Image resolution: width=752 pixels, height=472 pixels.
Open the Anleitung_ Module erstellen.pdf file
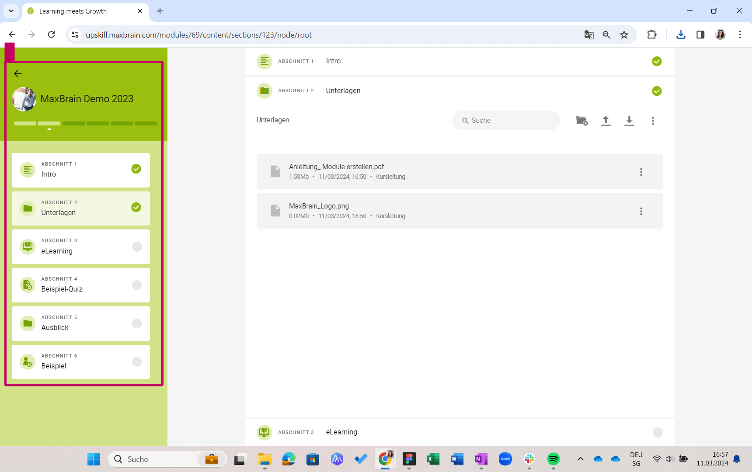click(x=460, y=171)
